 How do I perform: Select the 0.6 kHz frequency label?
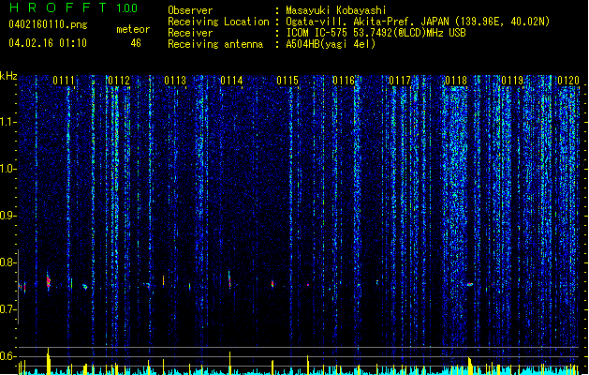point(7,356)
